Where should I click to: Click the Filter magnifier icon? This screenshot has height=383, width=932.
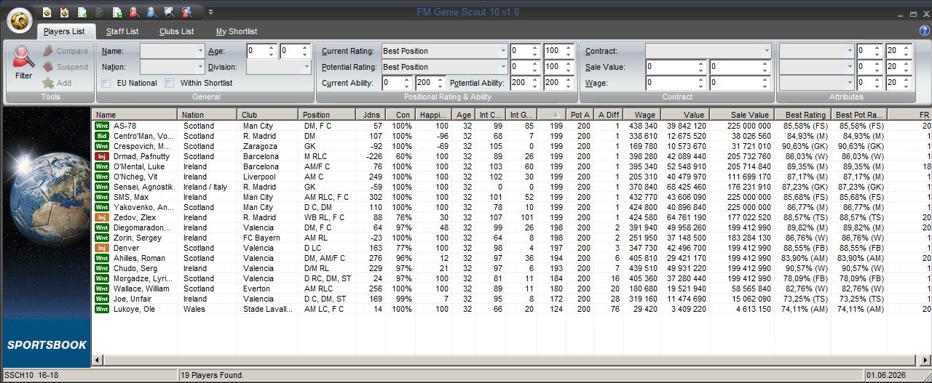coord(23,58)
